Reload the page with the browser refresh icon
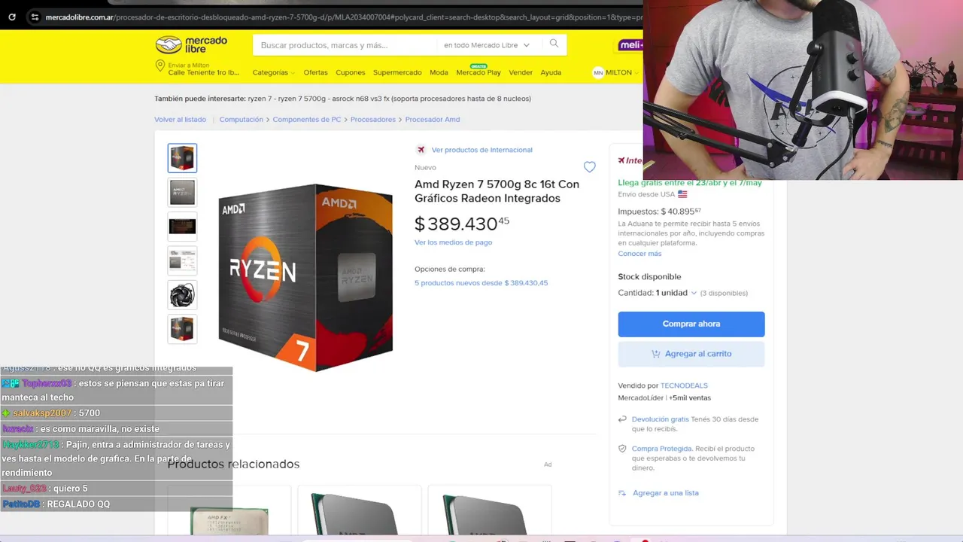This screenshot has width=963, height=542. click(x=12, y=17)
